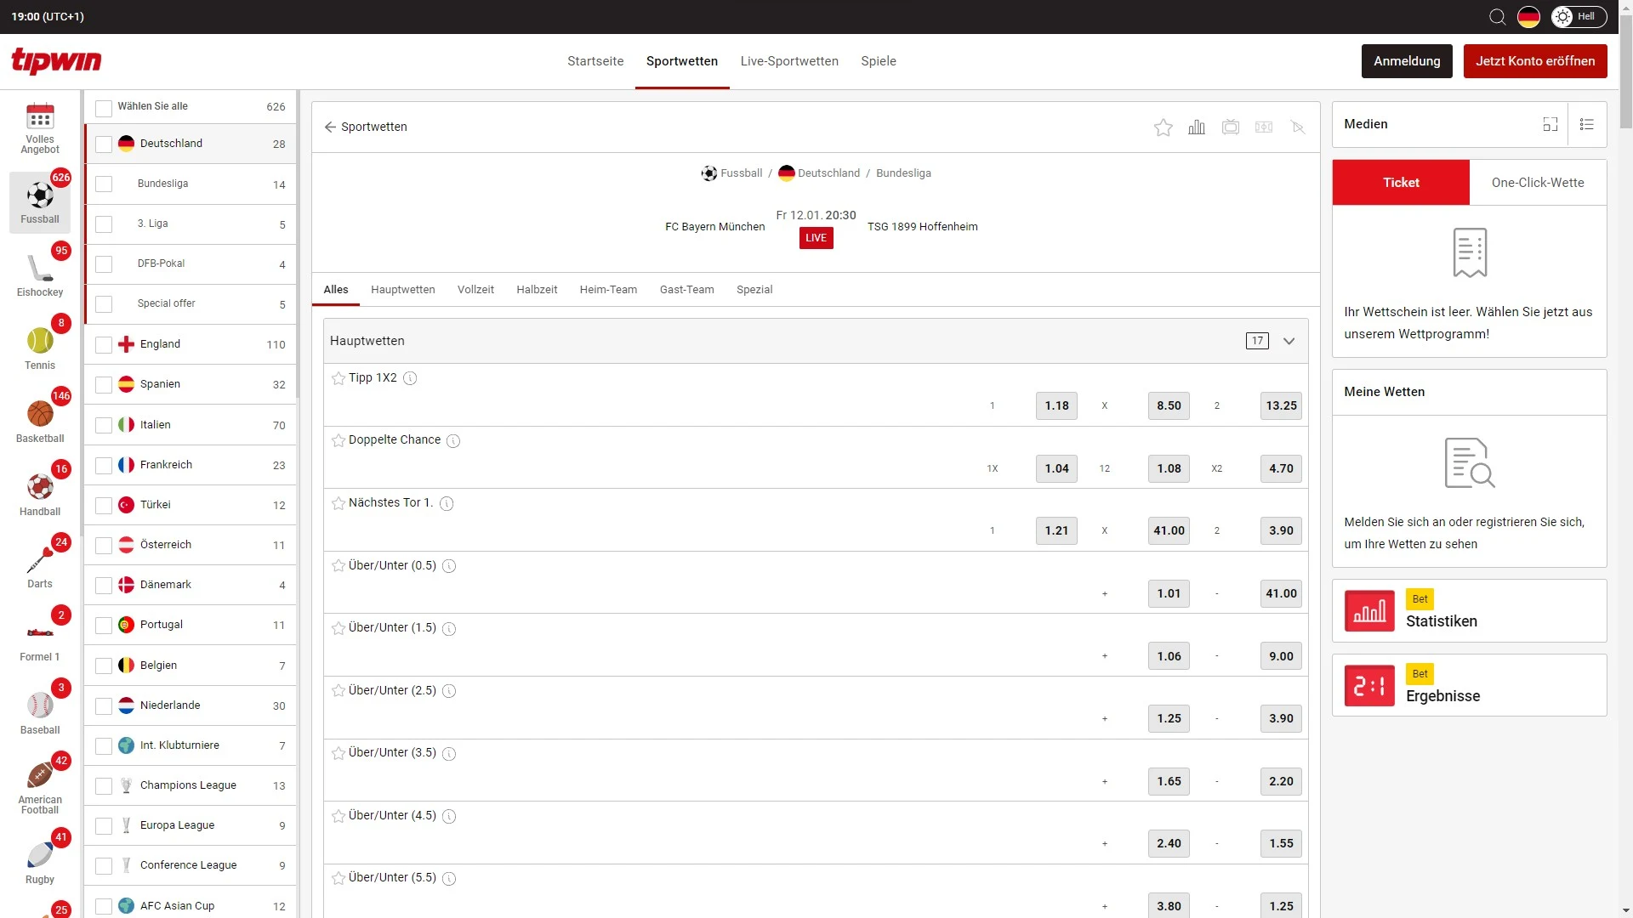Expand the Europa League row
1633x918 pixels.
(191, 825)
